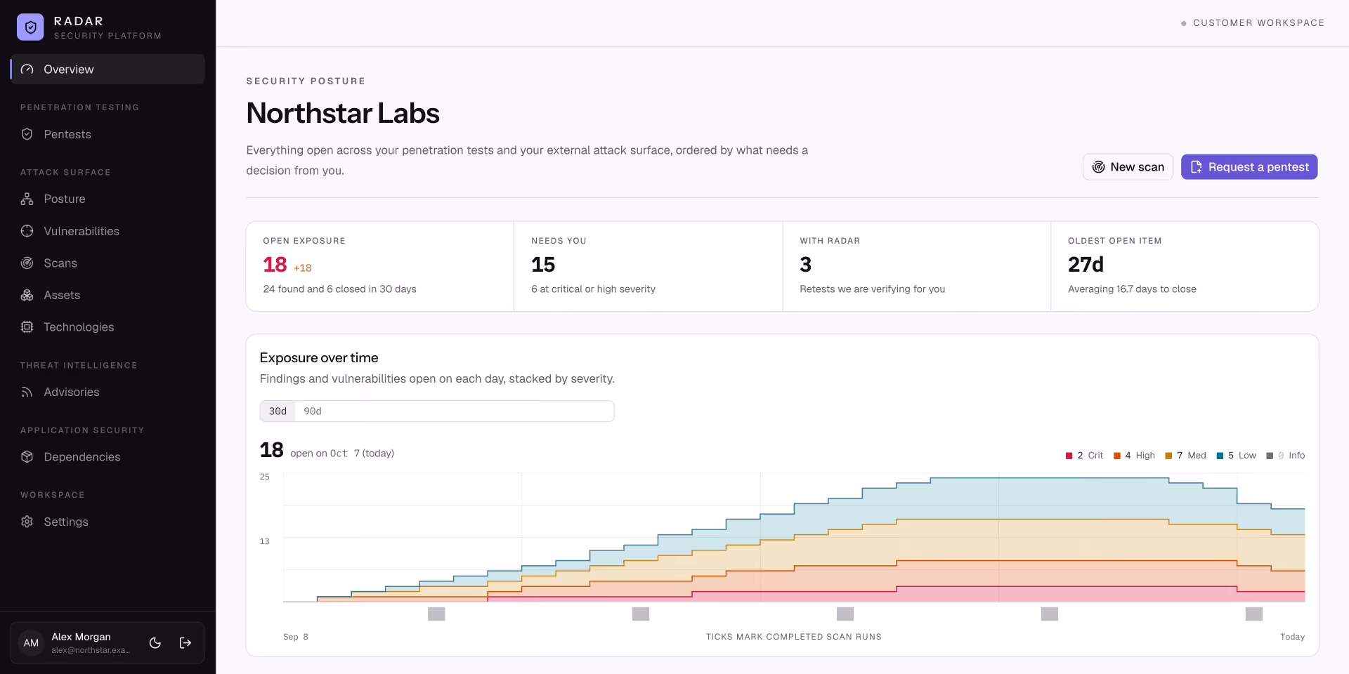Click the Radar shield logo icon

pos(30,27)
